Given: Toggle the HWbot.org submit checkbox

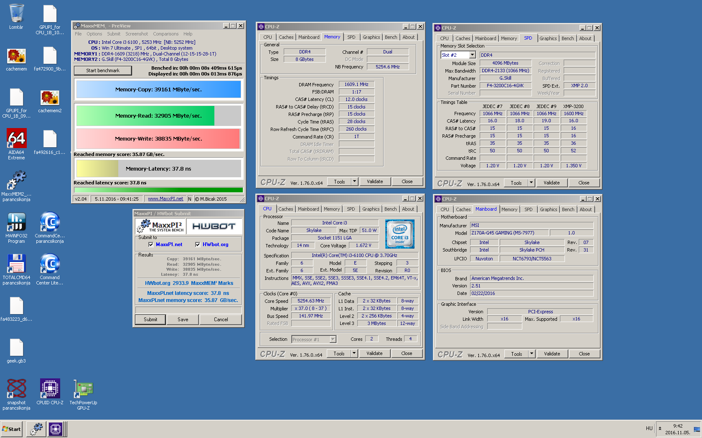Looking at the screenshot, I should [x=198, y=244].
